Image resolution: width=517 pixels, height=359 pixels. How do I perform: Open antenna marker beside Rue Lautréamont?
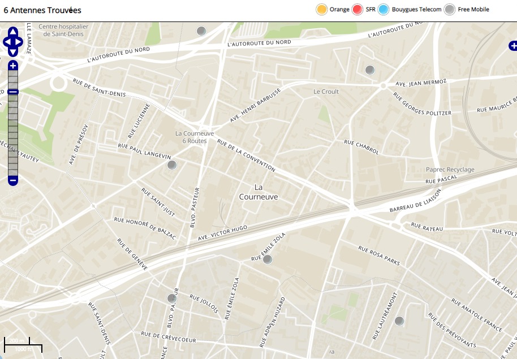click(399, 321)
